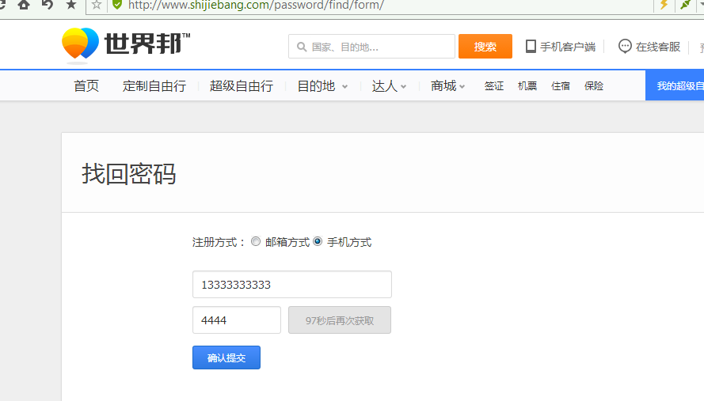Click the 97秒后再次获取 resend button

[340, 320]
